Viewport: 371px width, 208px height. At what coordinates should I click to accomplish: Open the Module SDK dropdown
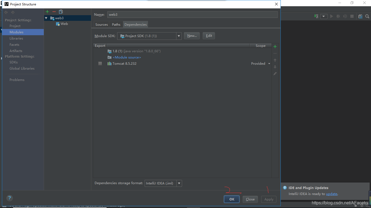click(179, 36)
